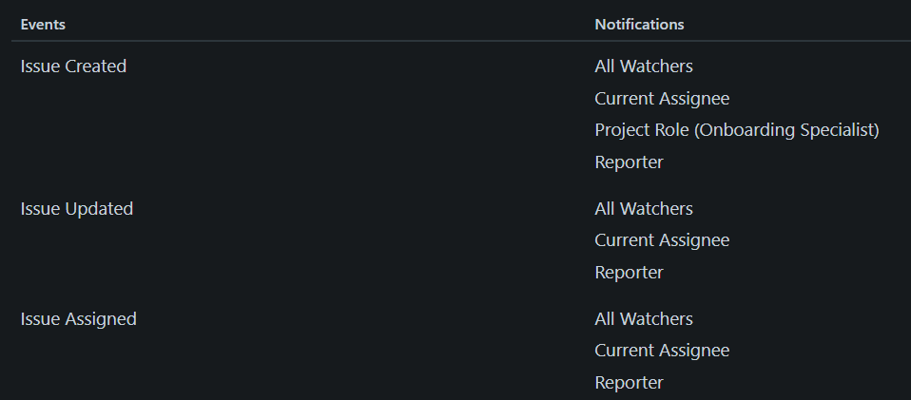
Task: Click Reporter under Issue Updated
Action: tap(629, 273)
